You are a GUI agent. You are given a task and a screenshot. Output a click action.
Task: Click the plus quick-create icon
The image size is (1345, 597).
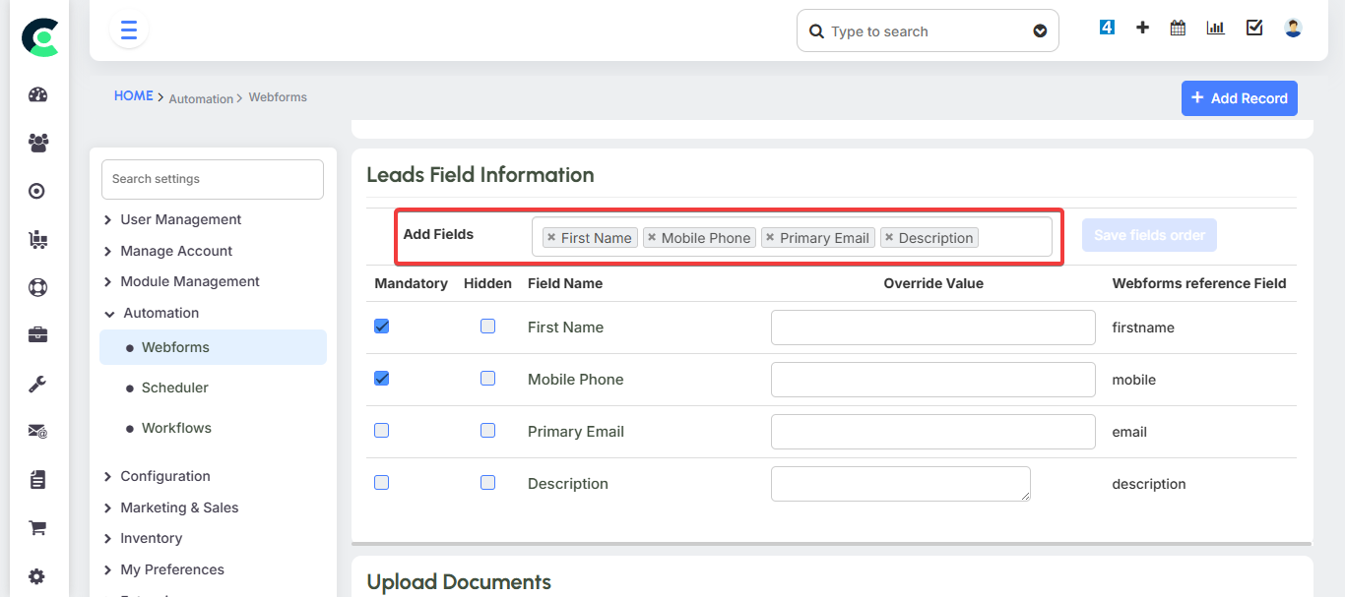pos(1141,27)
